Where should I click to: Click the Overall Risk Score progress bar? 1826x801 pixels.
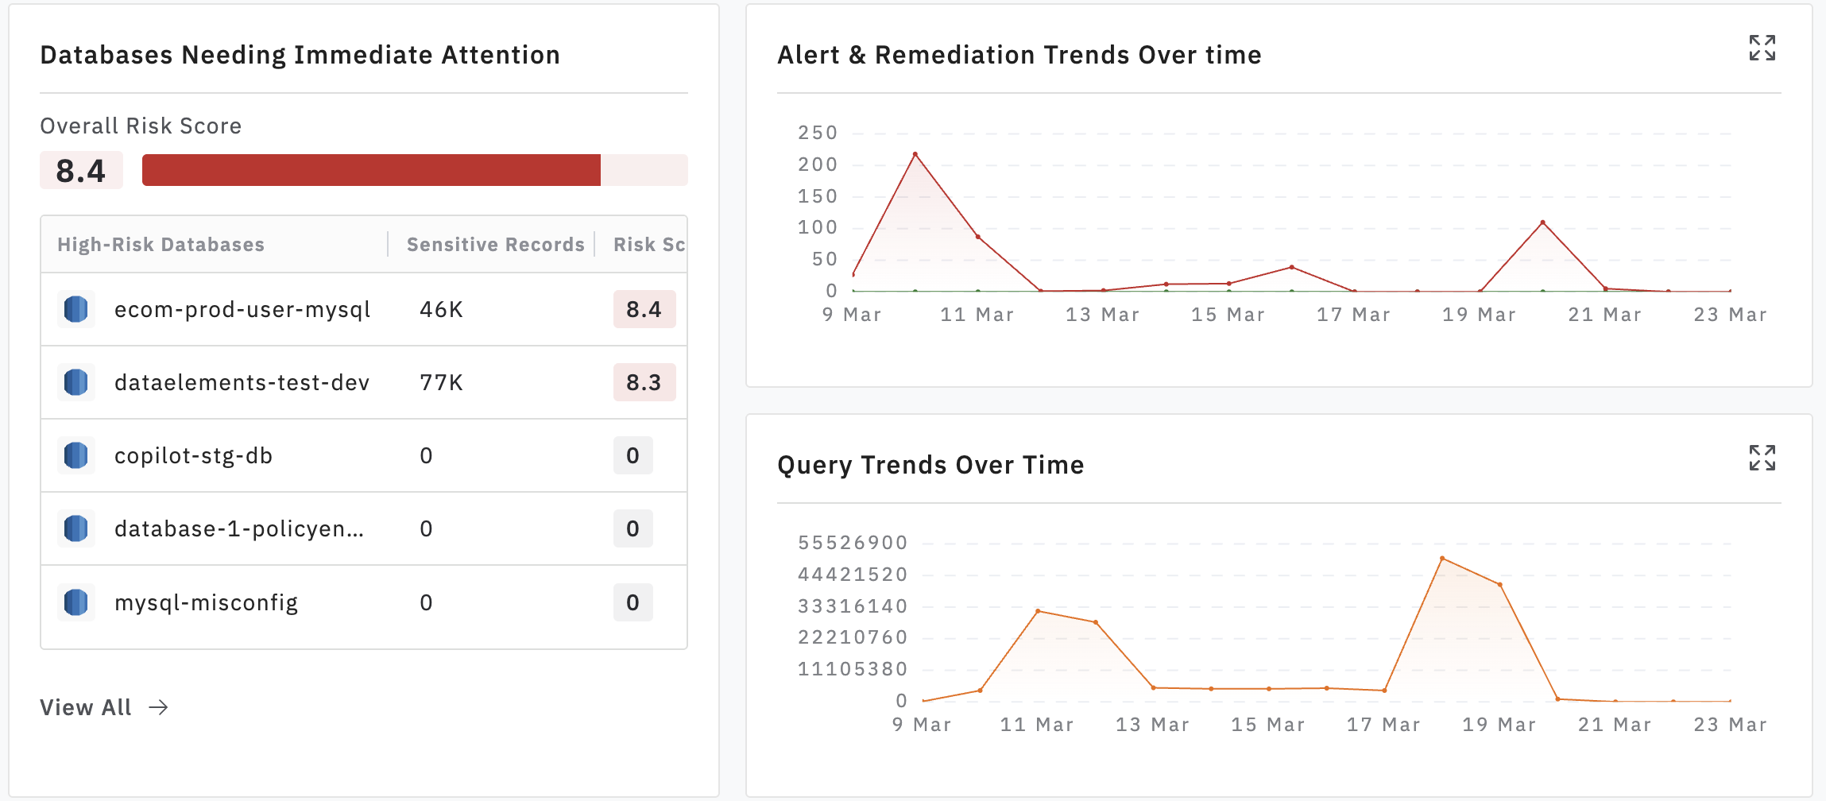tap(415, 170)
